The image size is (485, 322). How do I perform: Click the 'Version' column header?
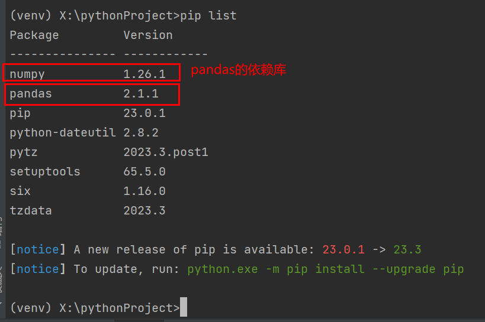point(148,35)
